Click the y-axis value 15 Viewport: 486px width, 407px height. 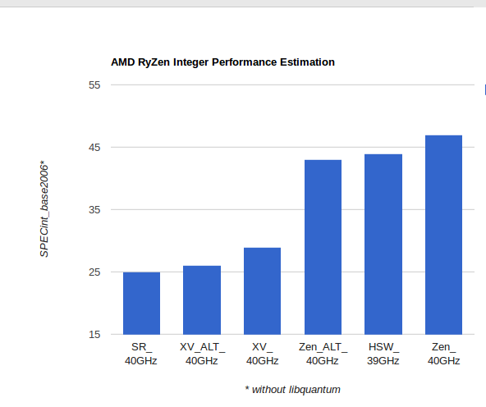(x=94, y=335)
